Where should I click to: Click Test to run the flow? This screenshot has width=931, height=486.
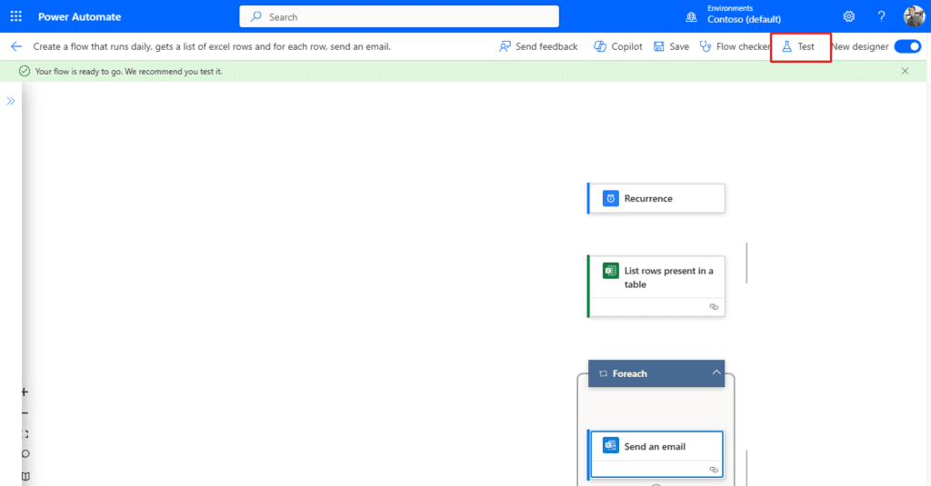click(x=798, y=46)
